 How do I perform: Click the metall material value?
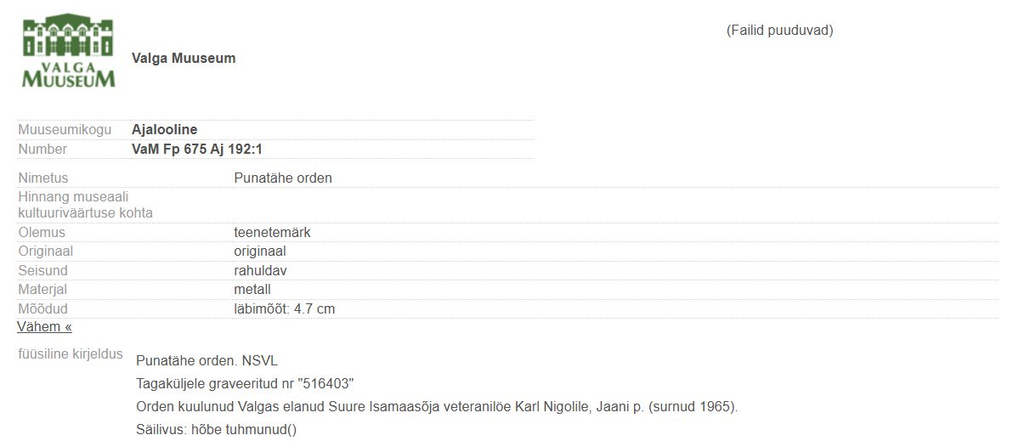(x=252, y=290)
